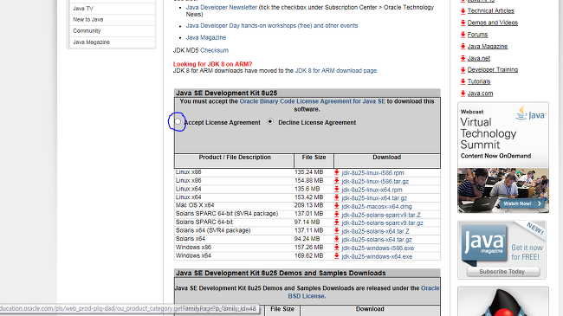This screenshot has width=563, height=316.
Task: Open Java Magazine link in bullet list
Action: [x=206, y=37]
